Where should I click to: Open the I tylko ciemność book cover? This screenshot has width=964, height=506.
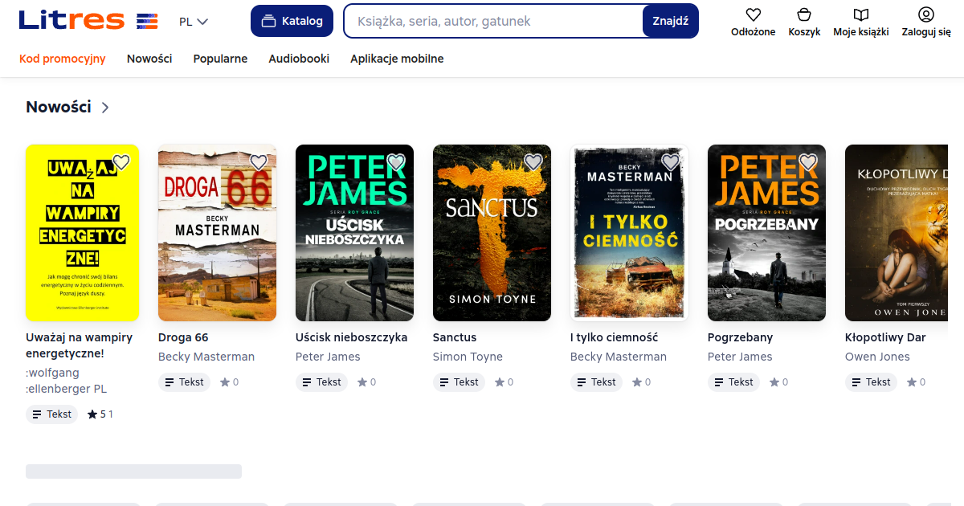click(x=629, y=233)
